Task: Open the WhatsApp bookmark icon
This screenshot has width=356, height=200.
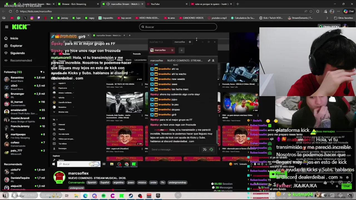Action: [x=18, y=18]
